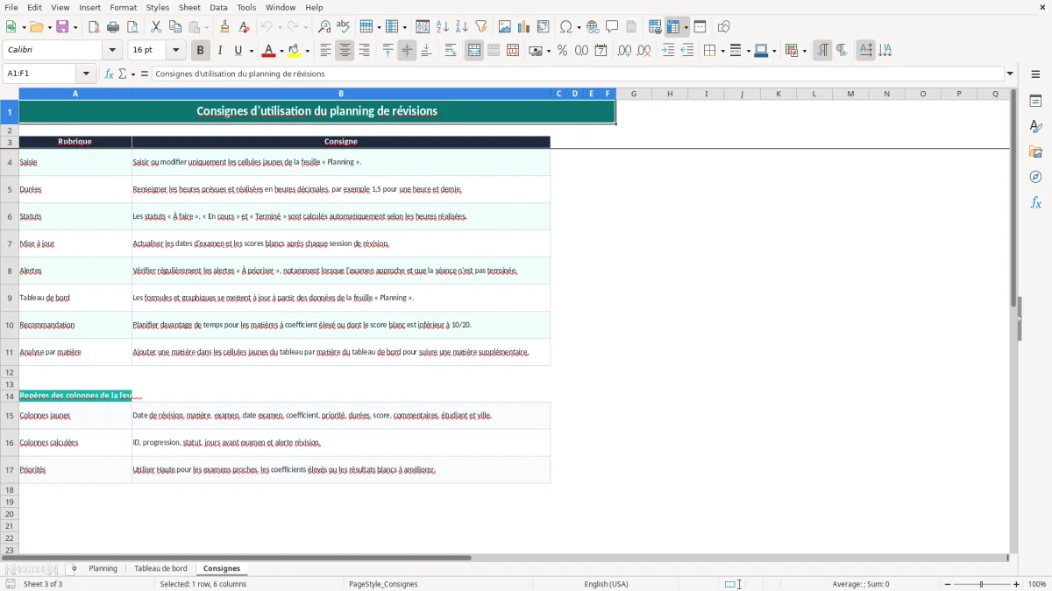Open the Styles menu
The height and width of the screenshot is (591, 1052).
click(x=158, y=7)
